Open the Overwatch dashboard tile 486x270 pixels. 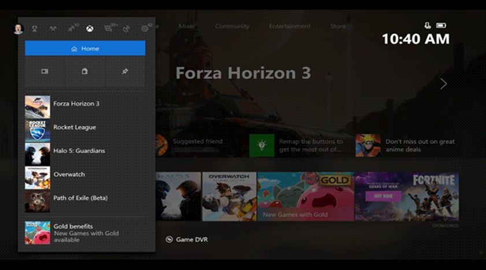pos(229,196)
